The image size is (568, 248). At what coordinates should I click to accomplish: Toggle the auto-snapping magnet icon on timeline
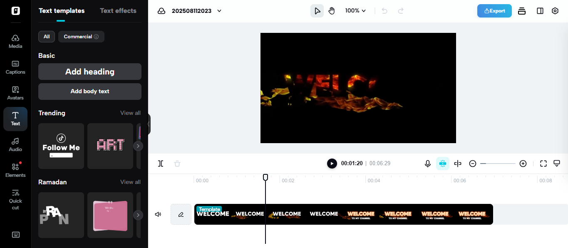(x=443, y=164)
